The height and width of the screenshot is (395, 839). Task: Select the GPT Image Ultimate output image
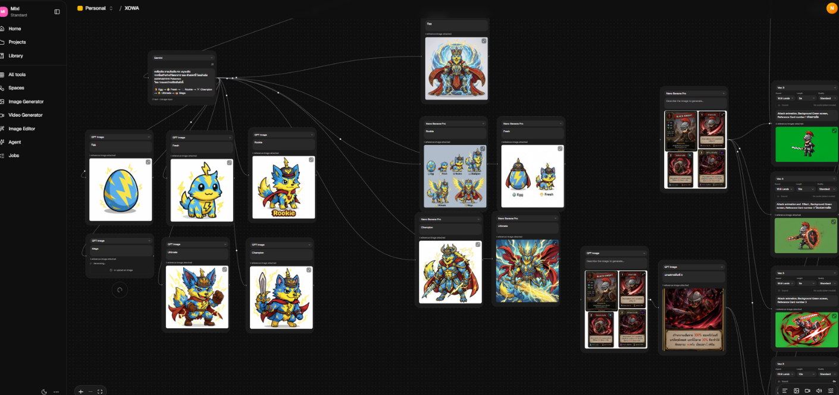point(197,297)
